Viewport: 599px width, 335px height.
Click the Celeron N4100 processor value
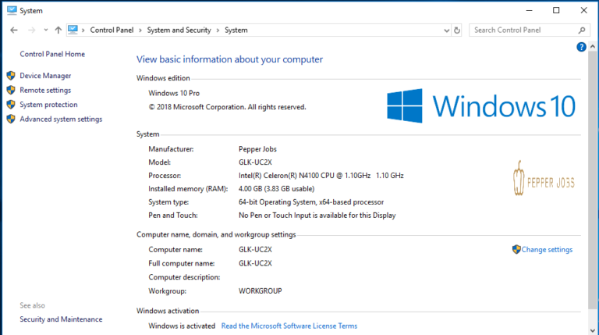(321, 176)
